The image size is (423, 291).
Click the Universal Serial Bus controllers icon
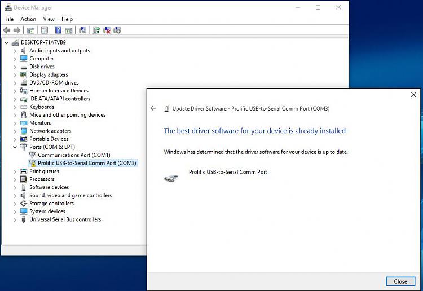(24, 219)
